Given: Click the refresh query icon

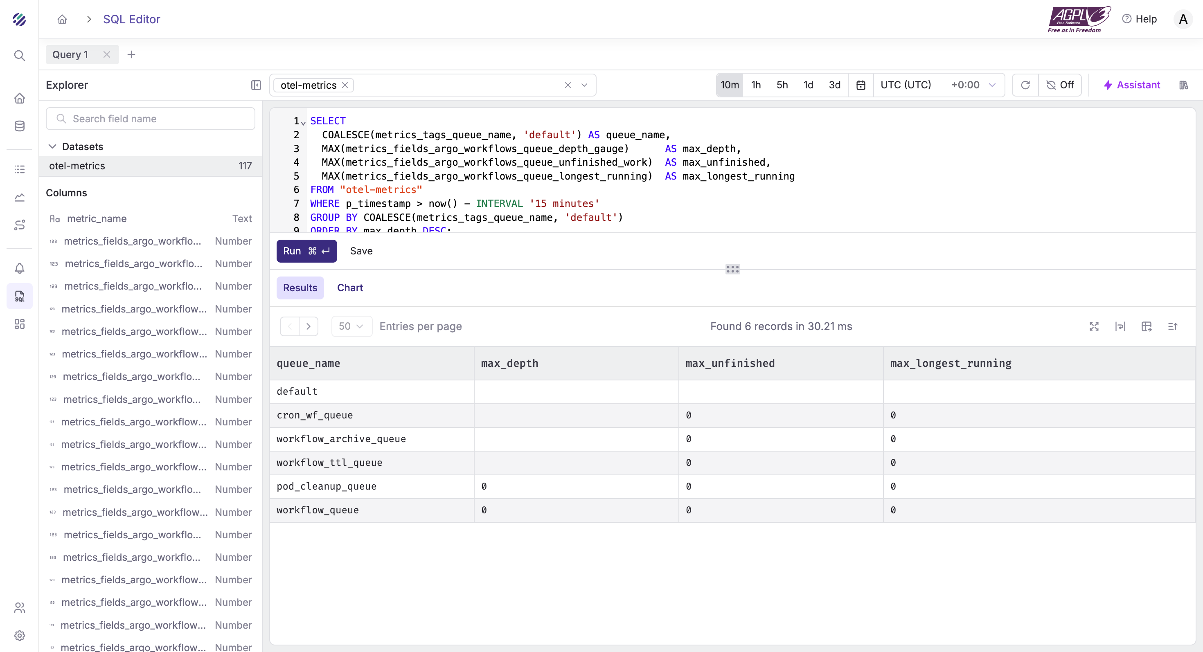Looking at the screenshot, I should click(x=1025, y=85).
